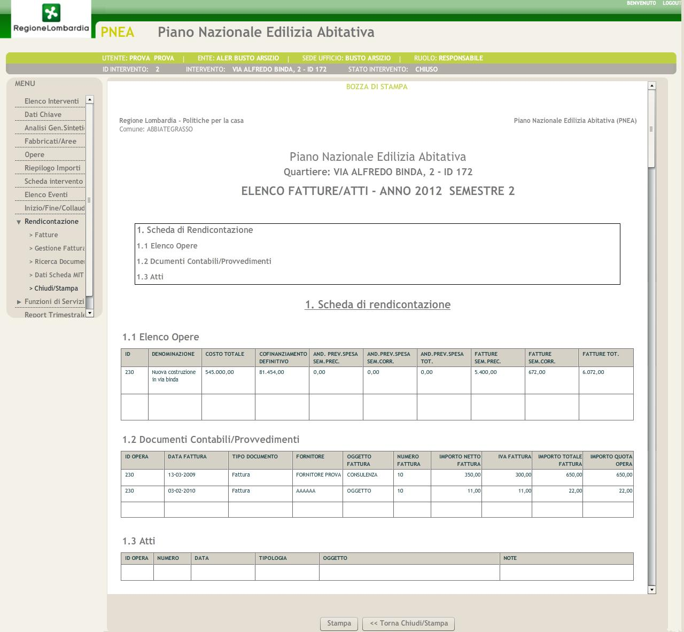Click the COSTO TOTALE column header
Viewport: 684px width, 632px height.
(x=228, y=358)
